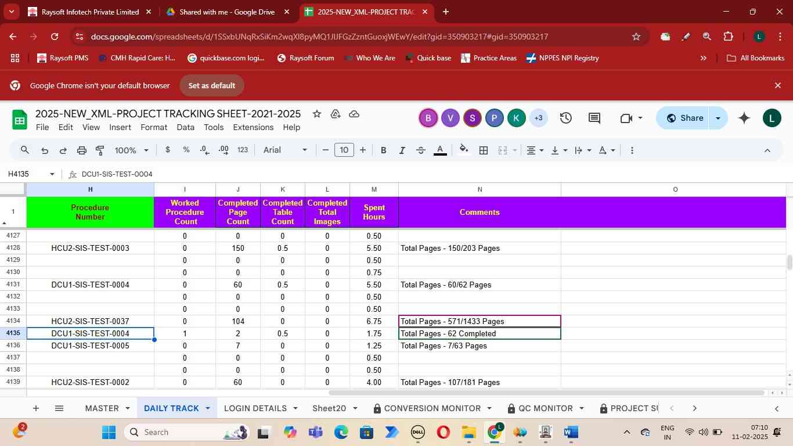Viewport: 793px width, 446px height.
Task: Open the horizontal align dropdown
Action: (x=535, y=150)
